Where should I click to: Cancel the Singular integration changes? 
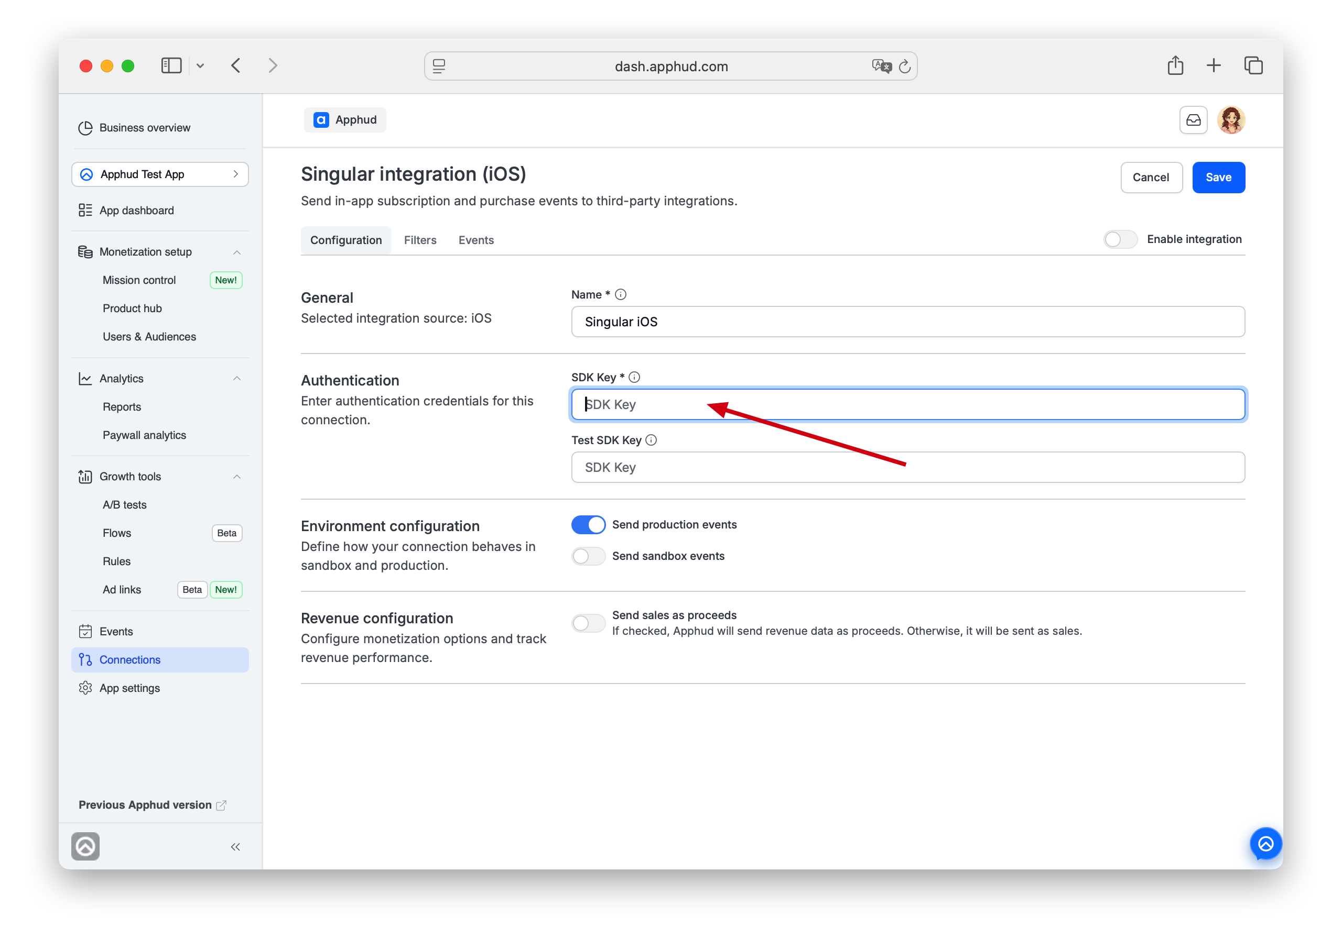pyautogui.click(x=1151, y=177)
